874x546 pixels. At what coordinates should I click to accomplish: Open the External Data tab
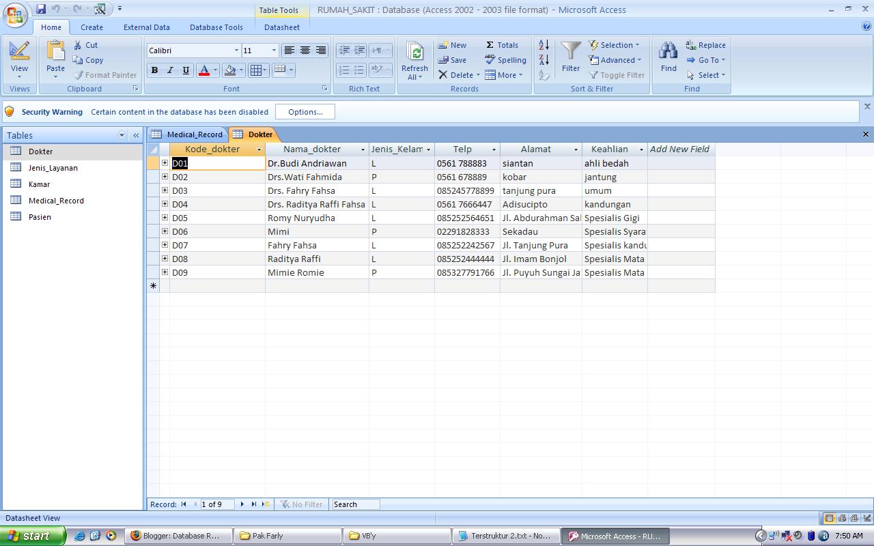[147, 27]
